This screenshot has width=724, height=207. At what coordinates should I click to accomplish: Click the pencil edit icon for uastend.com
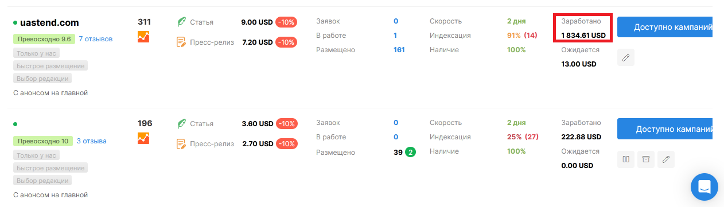pos(626,58)
